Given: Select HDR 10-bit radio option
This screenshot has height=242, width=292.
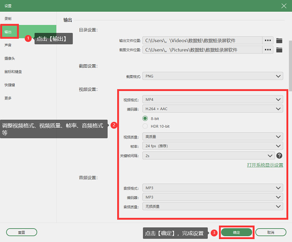Looking at the screenshot, I should [145, 126].
